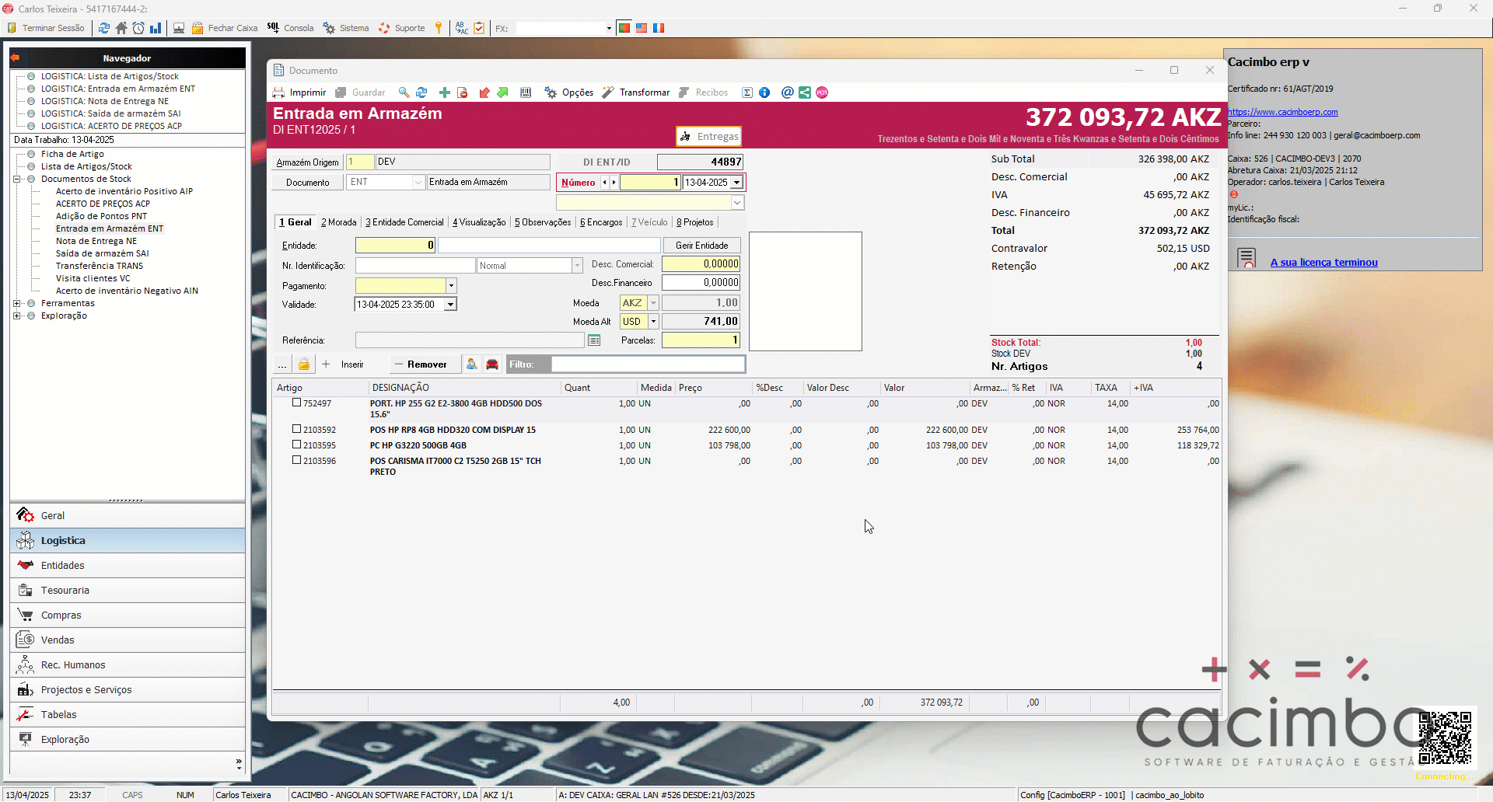Select the Portuguese flag language option

624,28
